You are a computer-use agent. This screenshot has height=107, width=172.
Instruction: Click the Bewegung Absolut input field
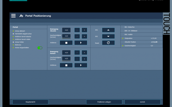[66, 30]
